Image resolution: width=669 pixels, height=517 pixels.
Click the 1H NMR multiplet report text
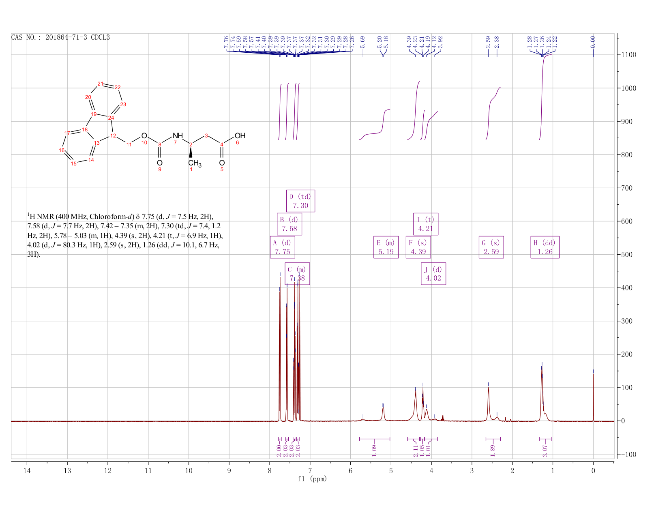point(125,236)
